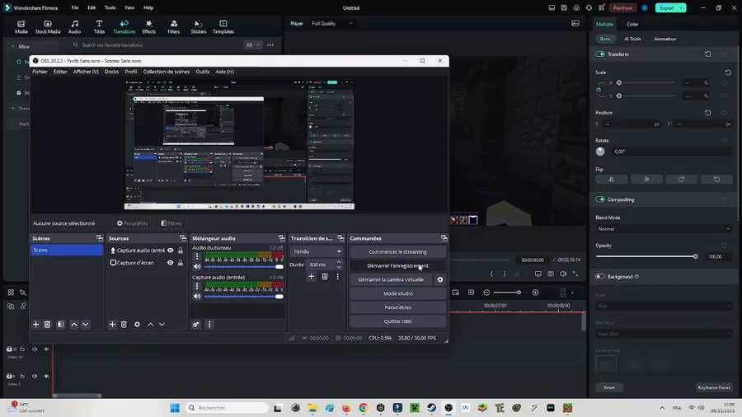Open virtual camera settings gear
The height and width of the screenshot is (417, 742).
pos(440,280)
